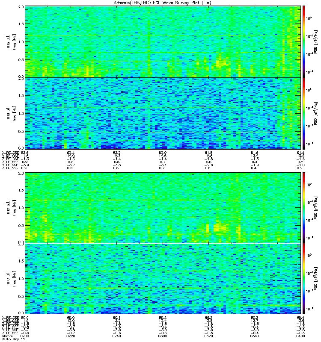This screenshot has width=321, height=342.
Task: Click the 0300 time tick label
Action: pyautogui.click(x=163, y=336)
